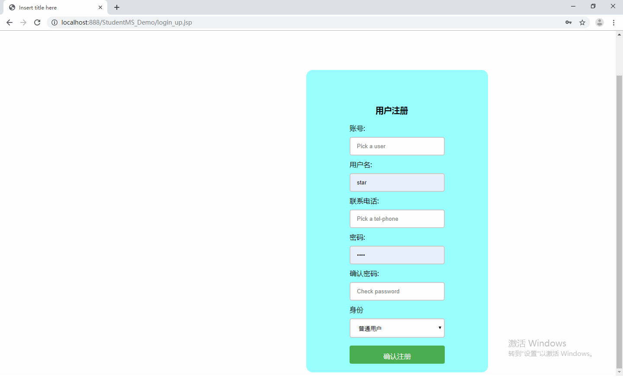Submit with the green 确认注册 button
The image size is (623, 384).
click(397, 355)
